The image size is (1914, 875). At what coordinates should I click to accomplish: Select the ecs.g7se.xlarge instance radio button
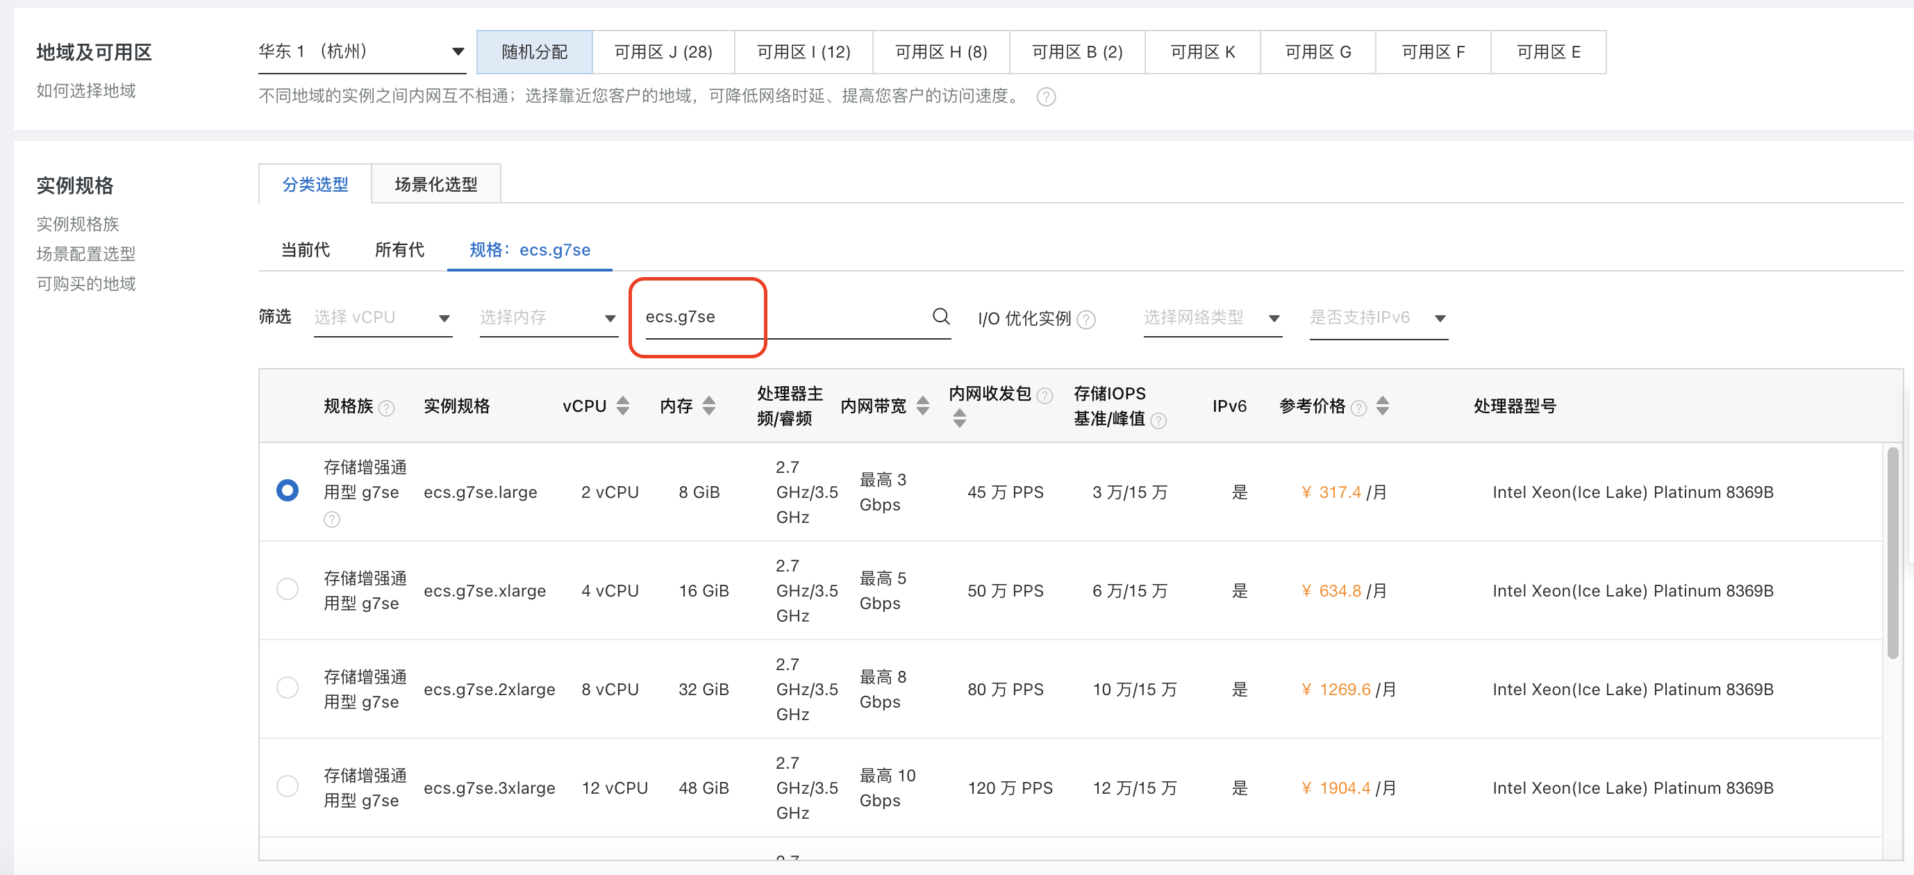tap(288, 589)
